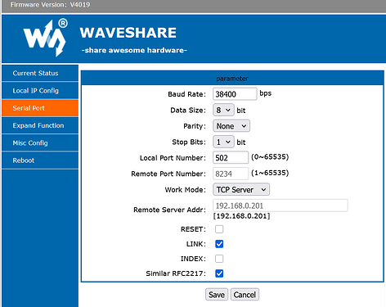The width and height of the screenshot is (386, 307).
Task: Uncheck the LINK checkbox
Action: (219, 244)
